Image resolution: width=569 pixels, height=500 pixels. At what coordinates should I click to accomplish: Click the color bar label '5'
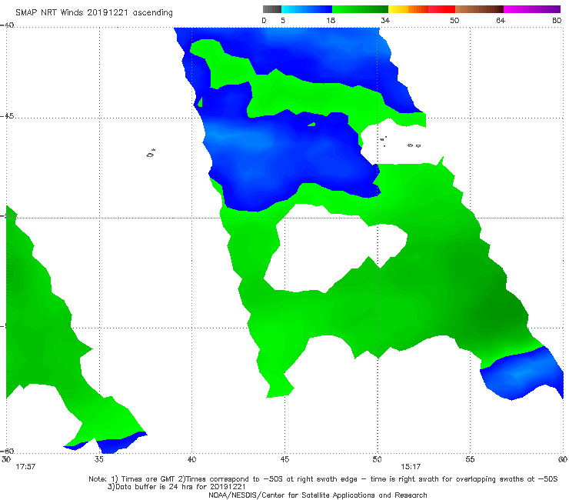click(283, 21)
